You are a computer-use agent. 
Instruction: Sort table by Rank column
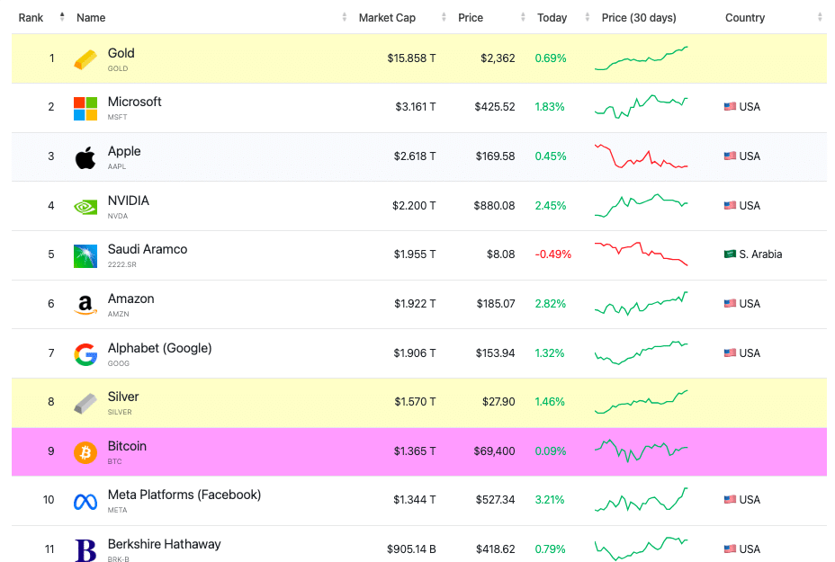click(x=31, y=18)
